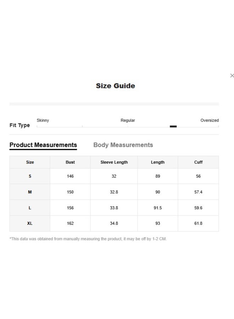Open the Body Measurements tab

pyautogui.click(x=123, y=145)
